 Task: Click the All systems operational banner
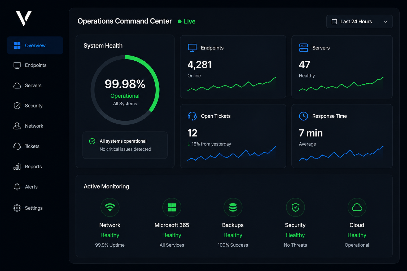tap(125, 145)
